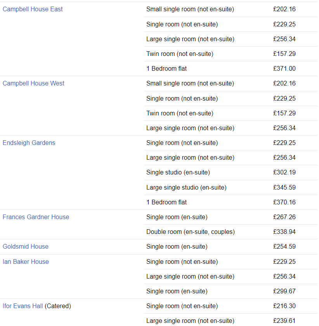Click the £299.67 Ian Baker House price
The image size is (319, 326).
(x=284, y=291)
